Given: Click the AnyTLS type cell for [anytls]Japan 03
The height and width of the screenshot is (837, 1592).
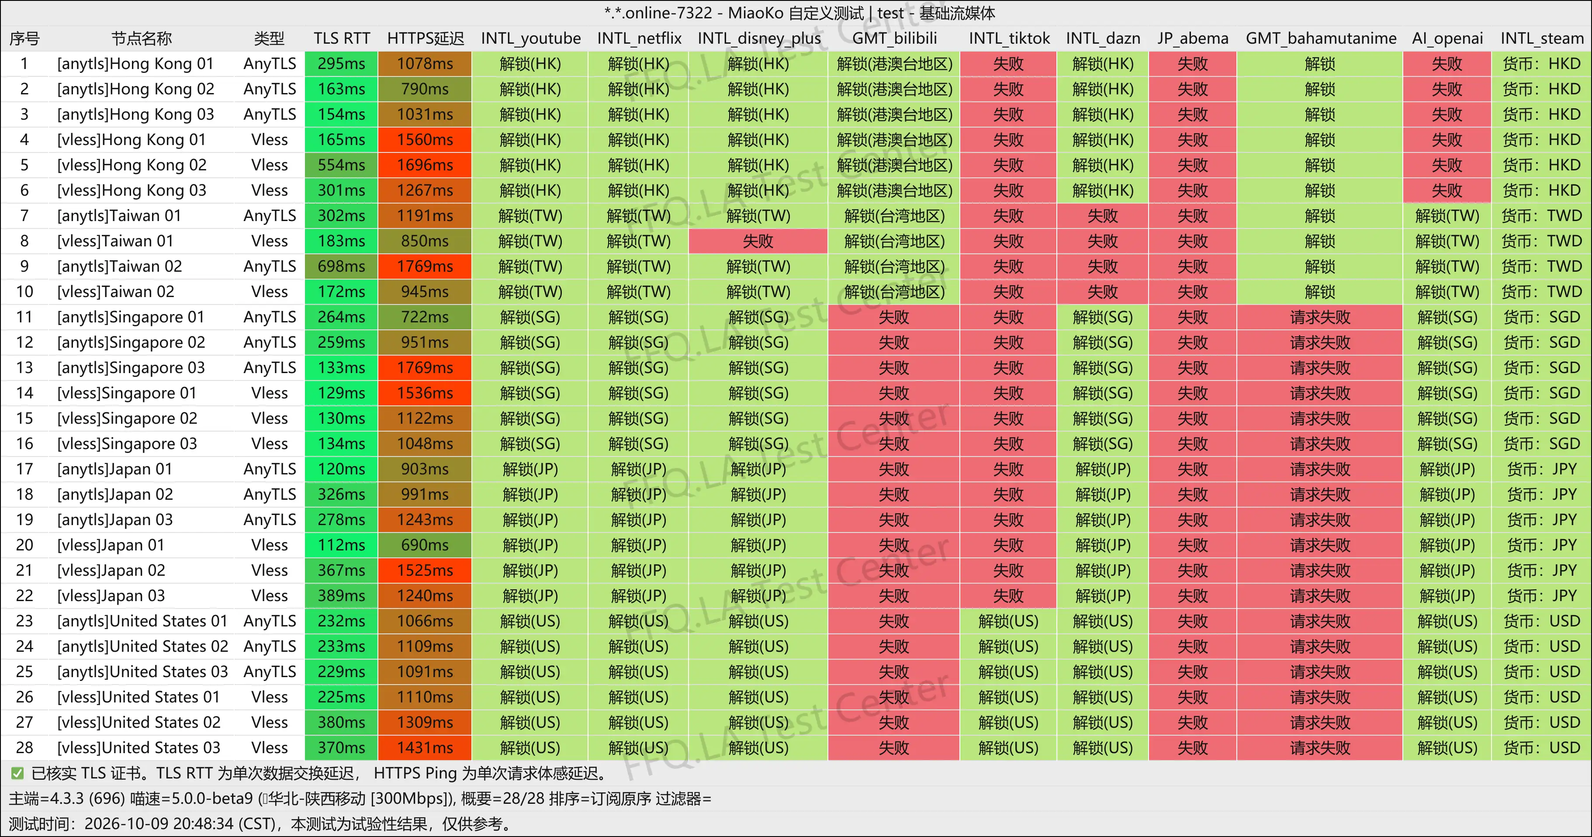Looking at the screenshot, I should pos(270,520).
